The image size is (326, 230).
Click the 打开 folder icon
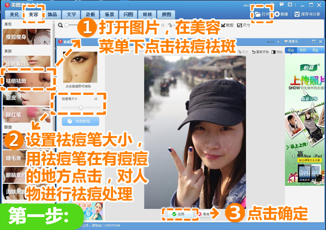click(x=258, y=14)
